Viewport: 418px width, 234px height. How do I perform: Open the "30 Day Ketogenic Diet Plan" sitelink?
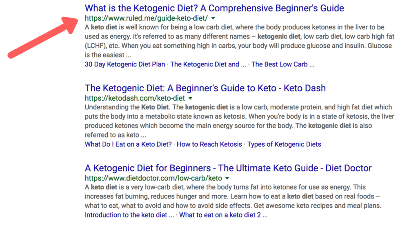pyautogui.click(x=125, y=64)
